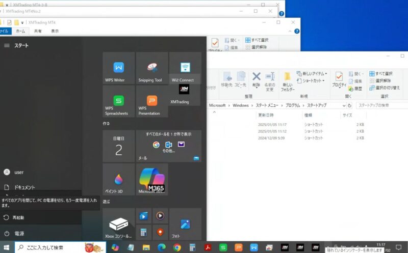Collapse the ribbon in XMTrading MT4 window
This screenshot has width=408, height=253.
(x=290, y=31)
